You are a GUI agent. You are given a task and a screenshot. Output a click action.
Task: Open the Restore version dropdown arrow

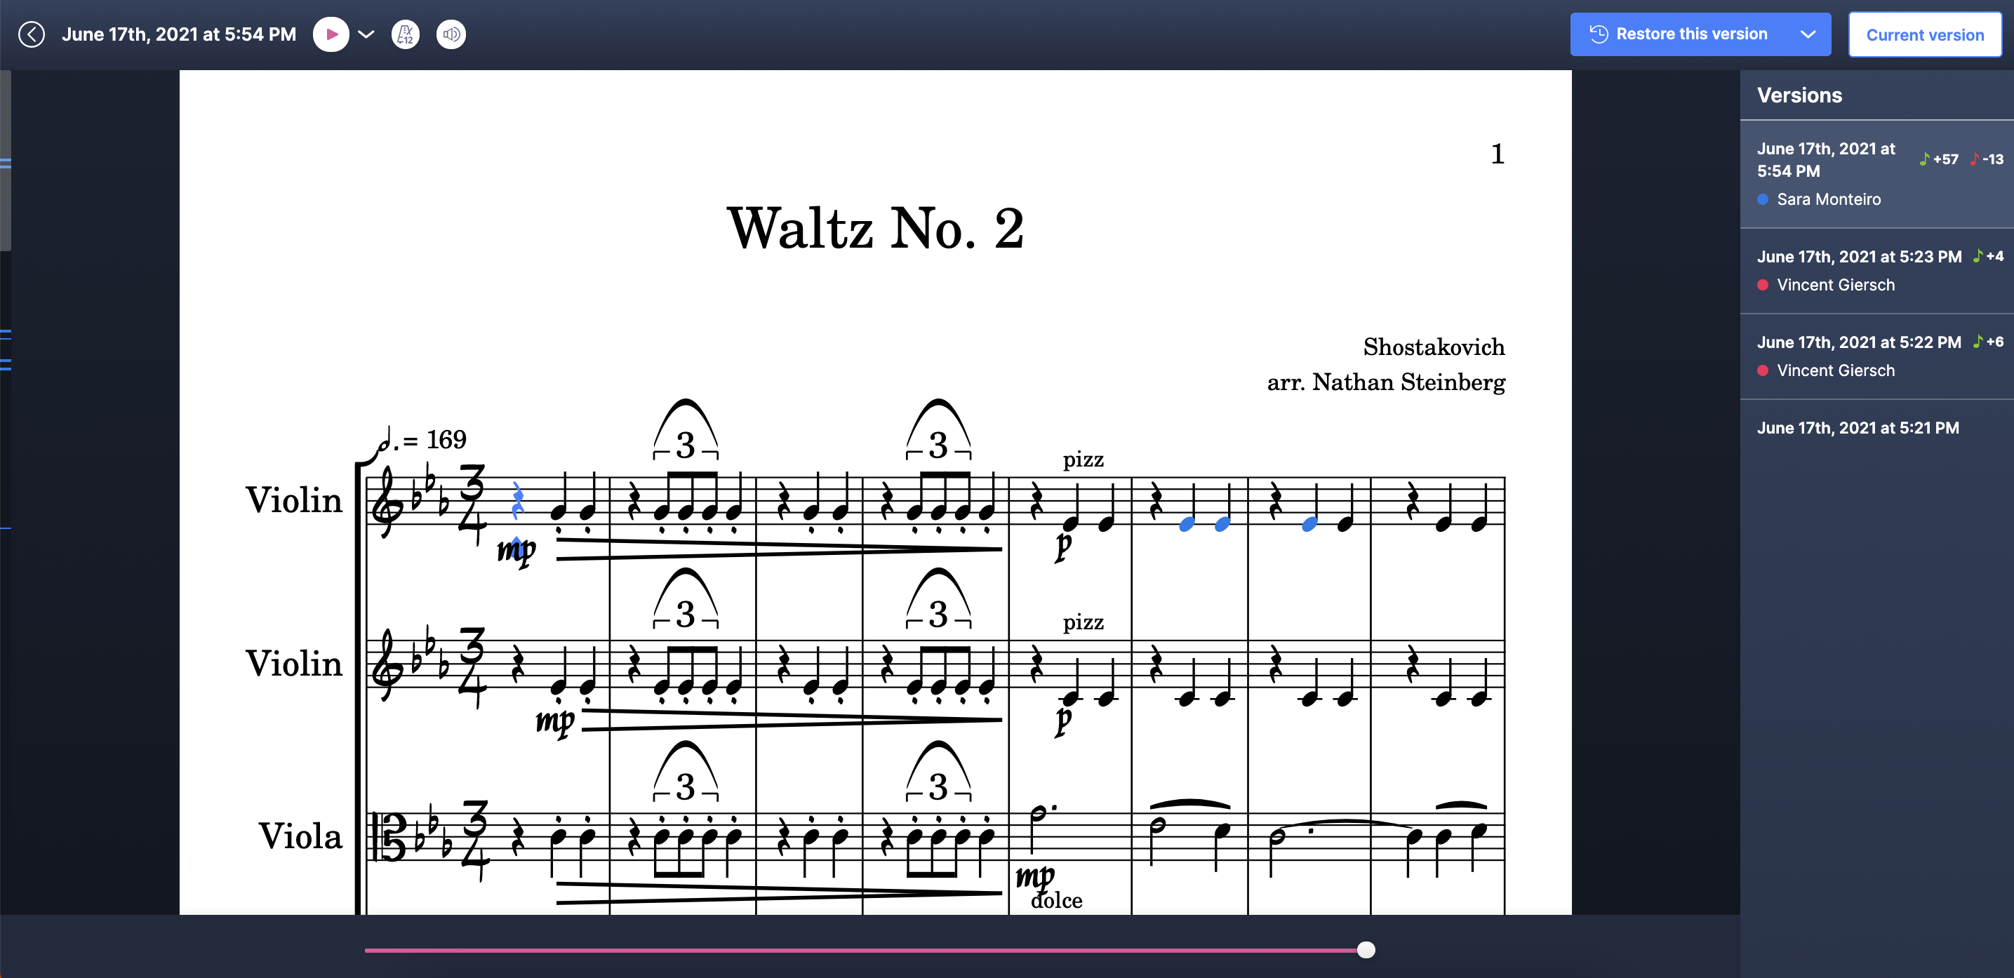pos(1808,34)
